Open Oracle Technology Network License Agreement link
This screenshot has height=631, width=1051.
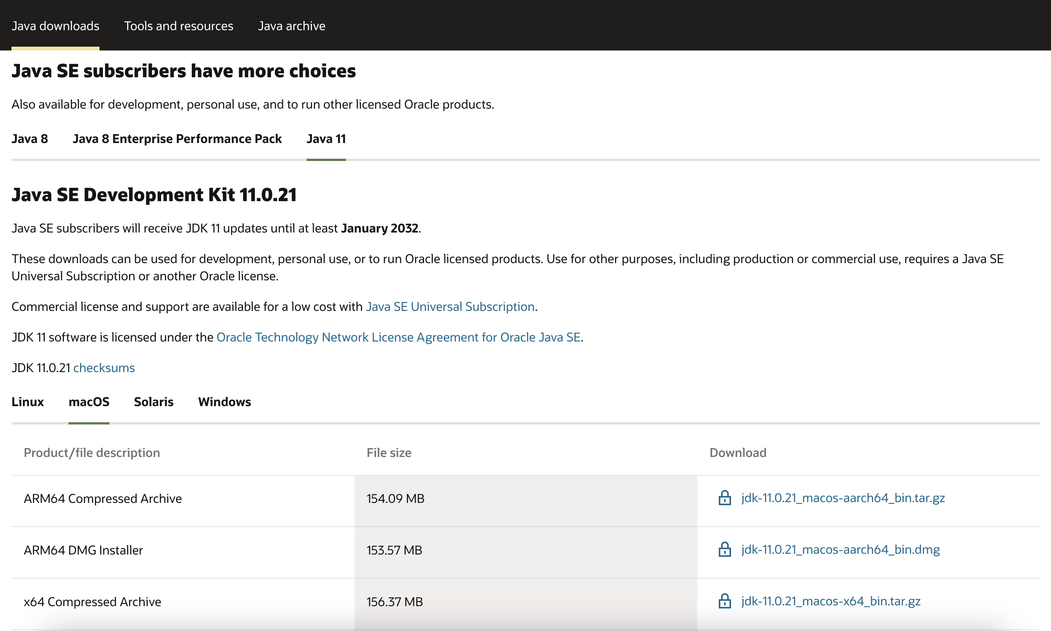click(398, 337)
